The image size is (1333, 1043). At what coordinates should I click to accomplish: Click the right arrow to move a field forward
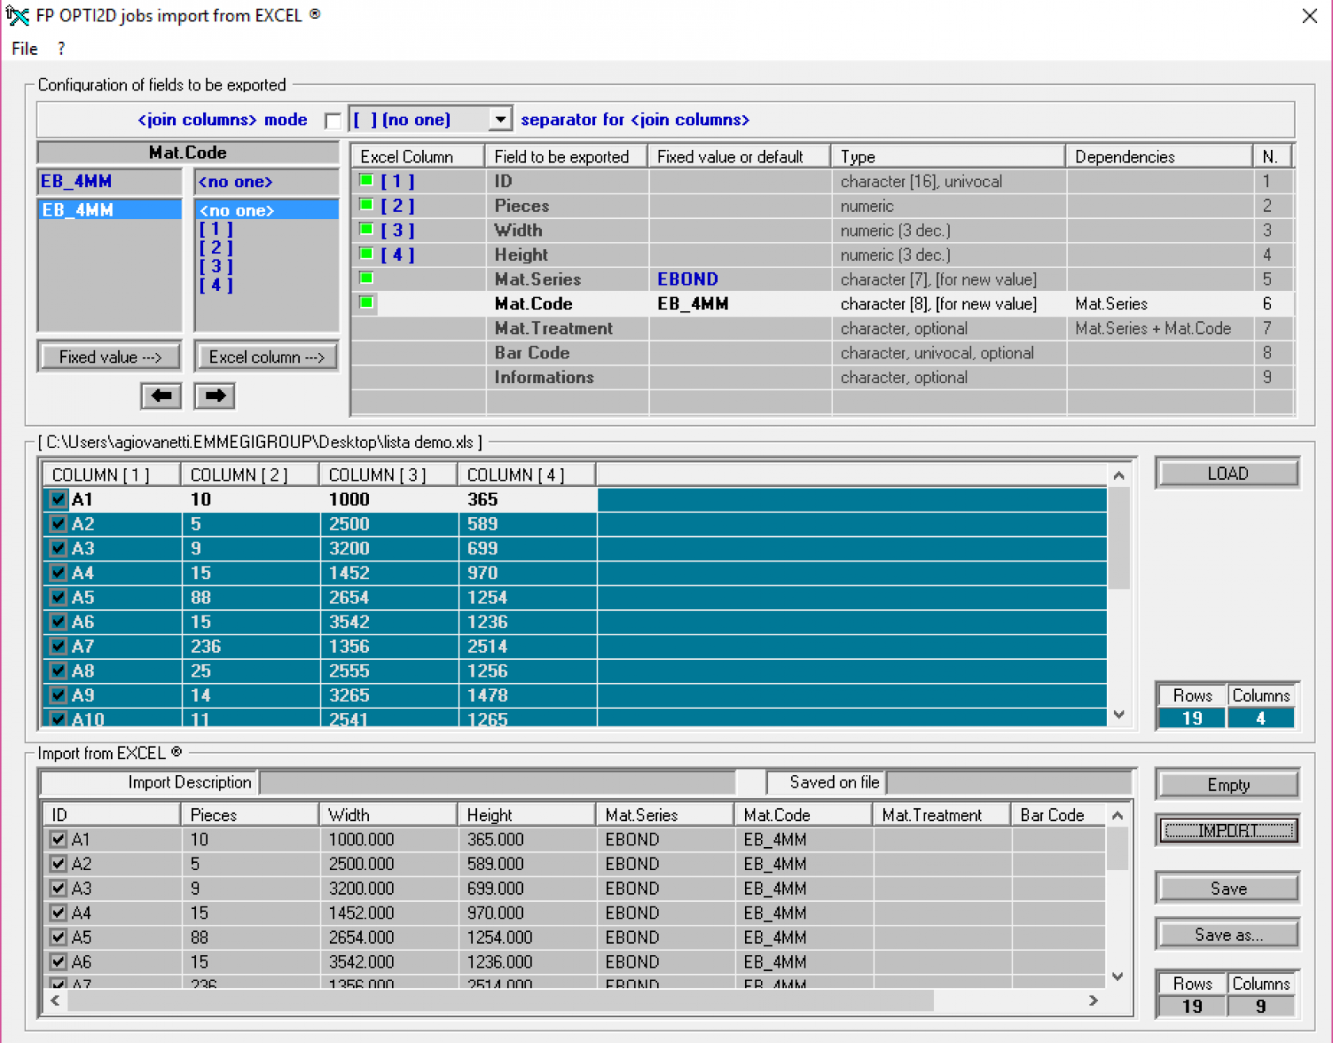(213, 396)
